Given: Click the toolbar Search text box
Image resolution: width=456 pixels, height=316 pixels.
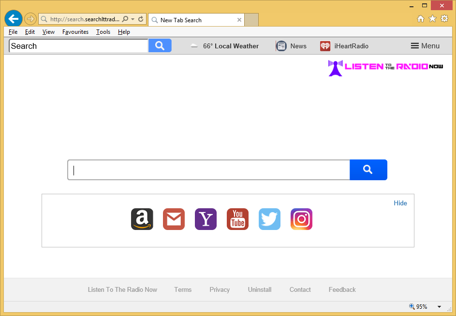Looking at the screenshot, I should coord(78,46).
